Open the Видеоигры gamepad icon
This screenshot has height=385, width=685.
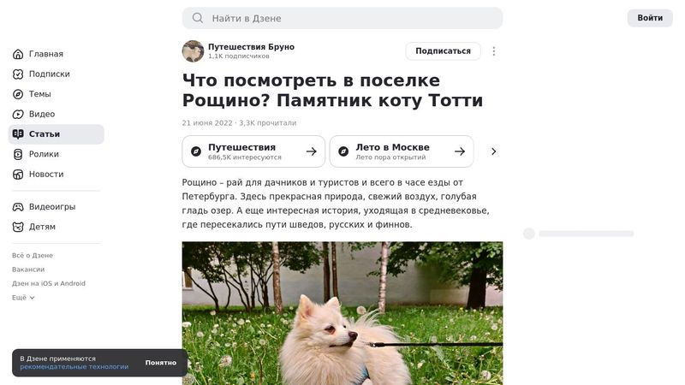[18, 207]
